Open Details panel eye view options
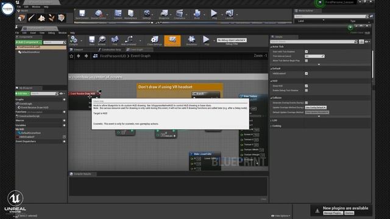Viewport: 390px width, 219px height. pos(367,42)
